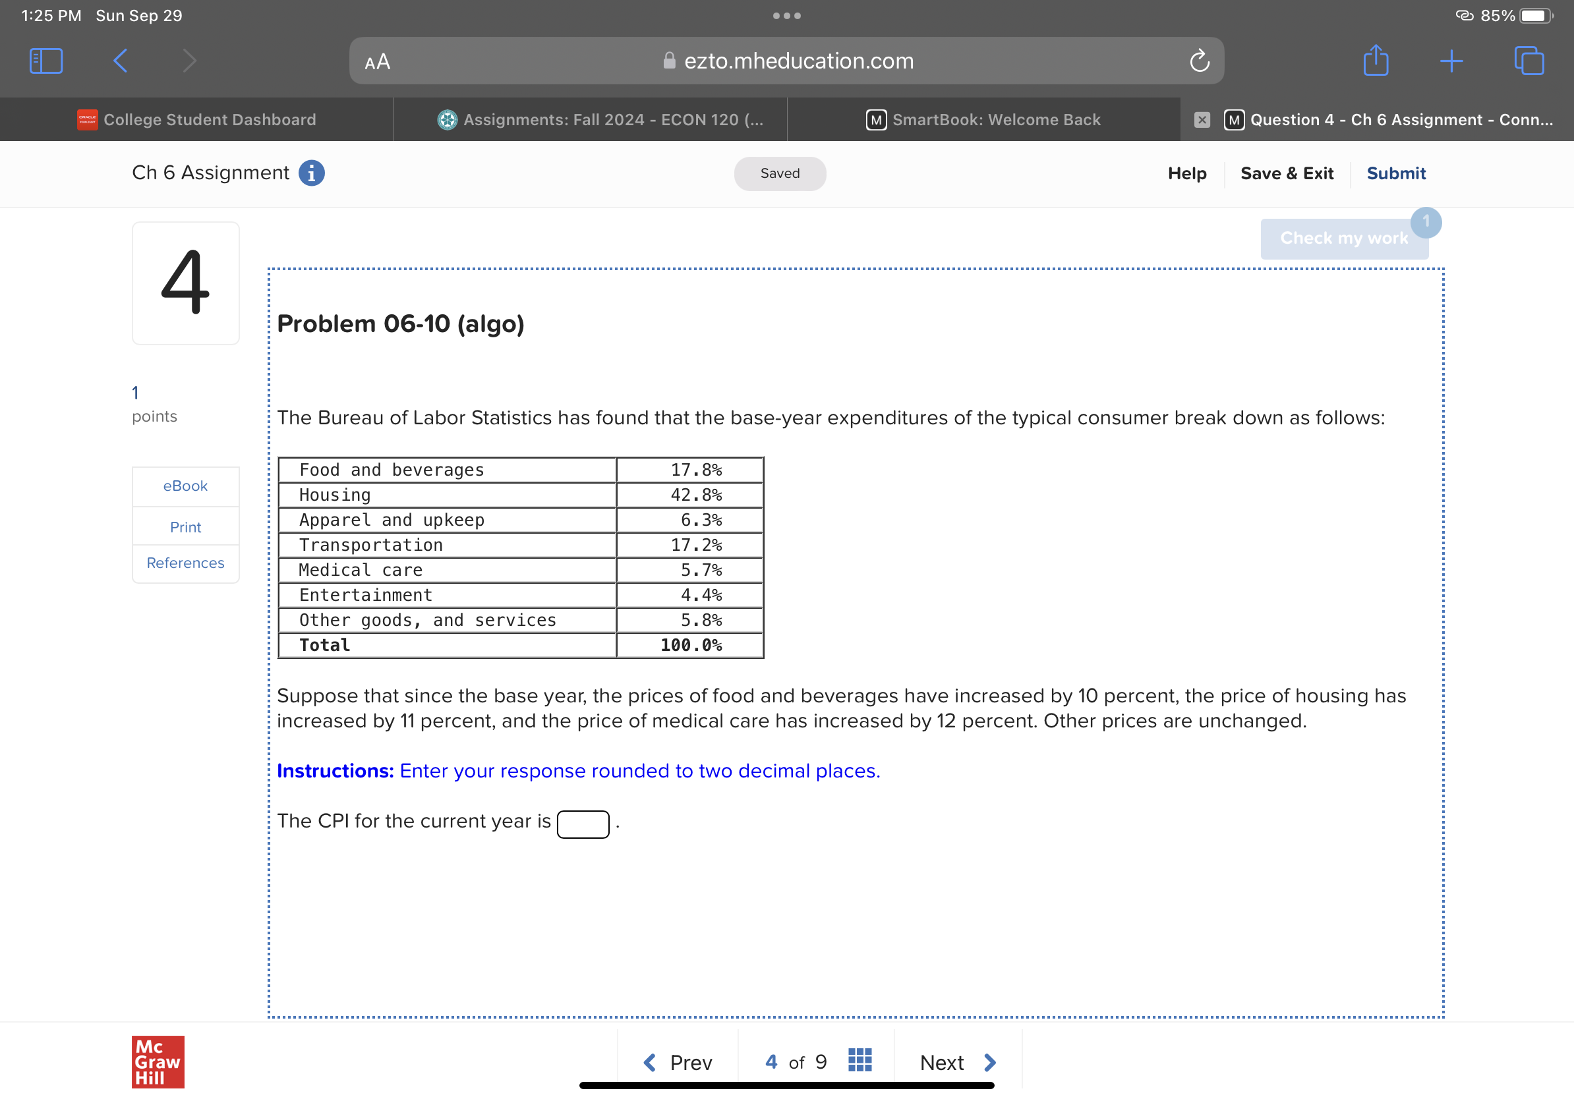Submit the assignment
This screenshot has width=1574, height=1099.
click(1396, 173)
